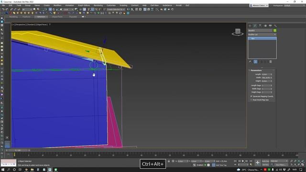Open the Rendering menu
The width and height of the screenshot is (306, 172).
pos(98,5)
